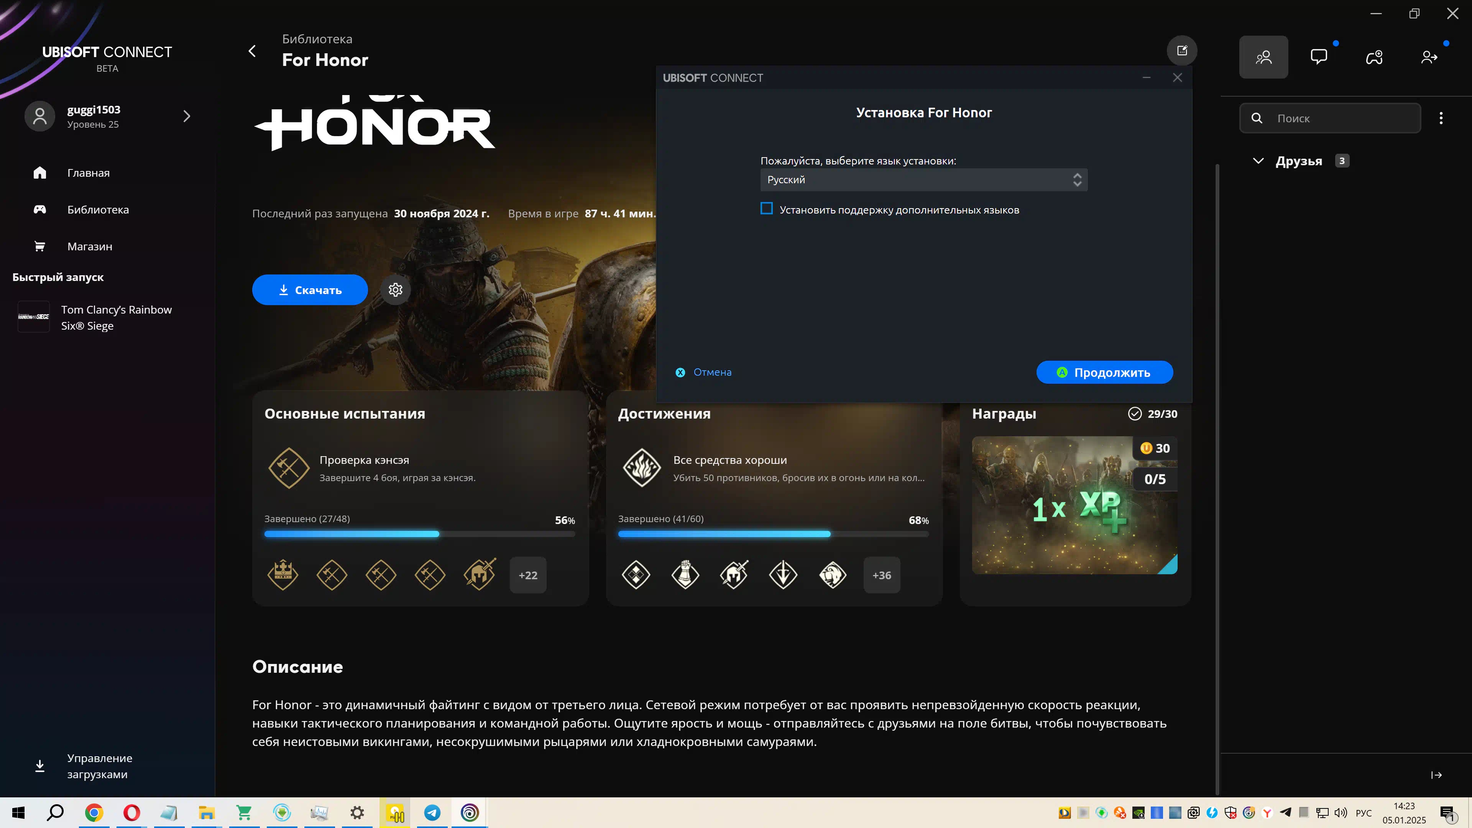Go back with the library back arrow
1472x828 pixels.
pyautogui.click(x=252, y=51)
